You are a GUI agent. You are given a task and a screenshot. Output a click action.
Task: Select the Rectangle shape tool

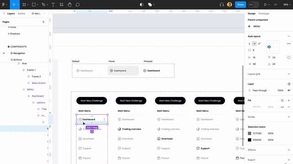coord(34,5)
